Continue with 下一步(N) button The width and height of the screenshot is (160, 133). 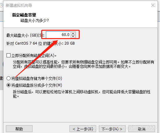click(x=112, y=129)
